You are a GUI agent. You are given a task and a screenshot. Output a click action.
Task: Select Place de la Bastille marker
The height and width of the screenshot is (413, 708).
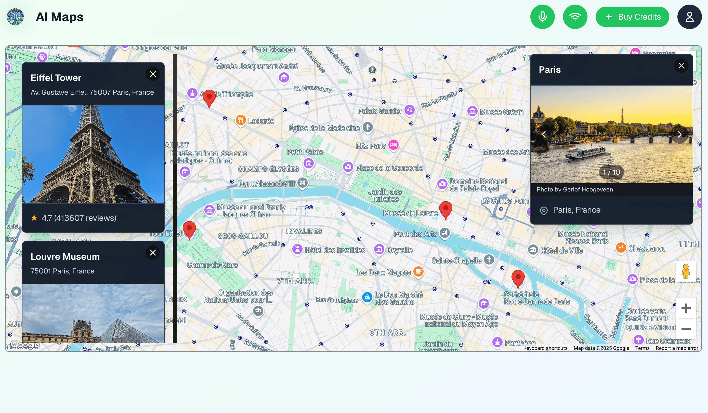pyautogui.click(x=632, y=279)
